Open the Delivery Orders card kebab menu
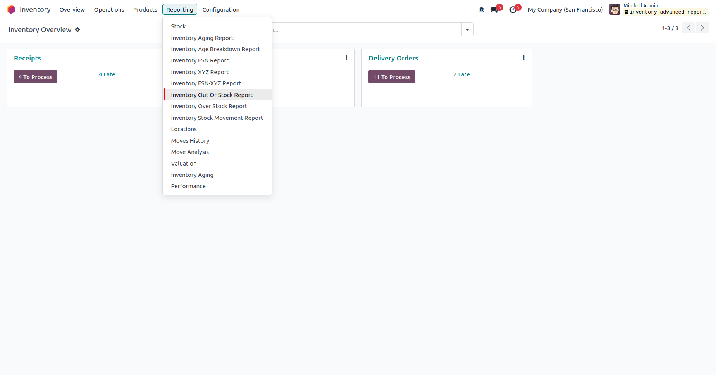 coord(523,58)
